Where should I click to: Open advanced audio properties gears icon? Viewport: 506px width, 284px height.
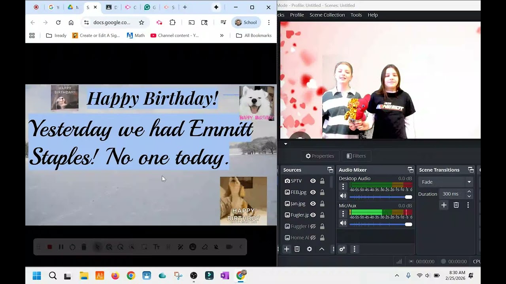point(342,249)
